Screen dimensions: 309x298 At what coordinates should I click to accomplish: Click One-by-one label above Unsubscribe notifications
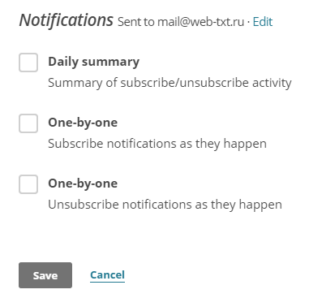(x=83, y=184)
